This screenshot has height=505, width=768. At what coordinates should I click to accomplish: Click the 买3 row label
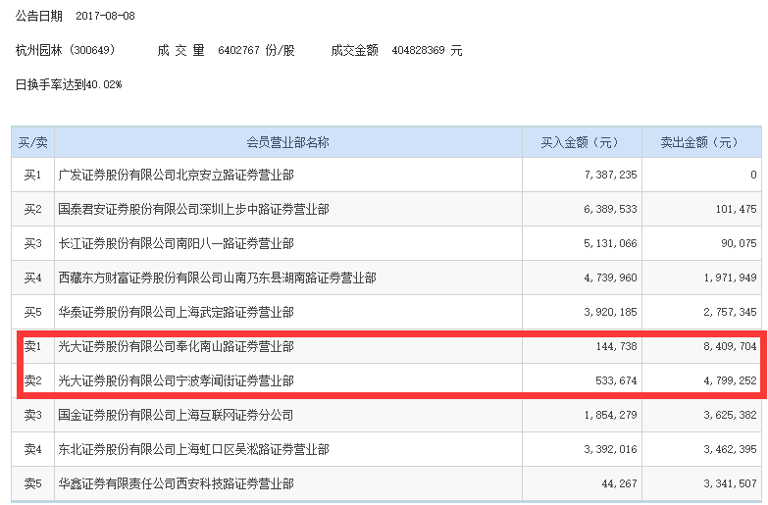32,243
